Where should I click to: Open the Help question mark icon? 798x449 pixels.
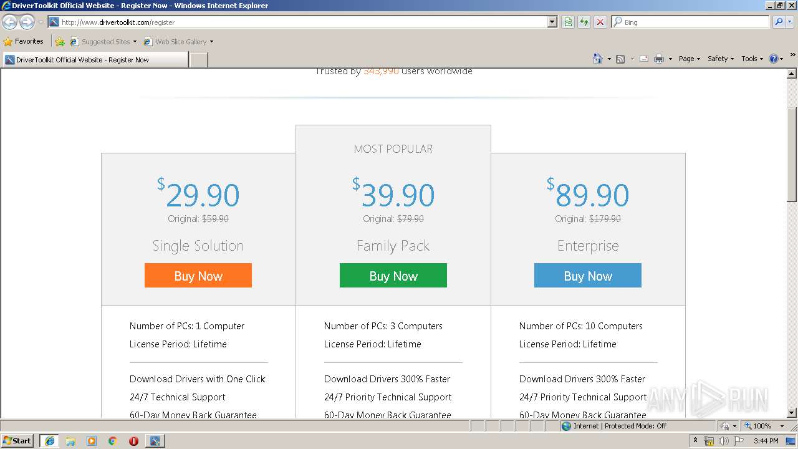coord(776,59)
